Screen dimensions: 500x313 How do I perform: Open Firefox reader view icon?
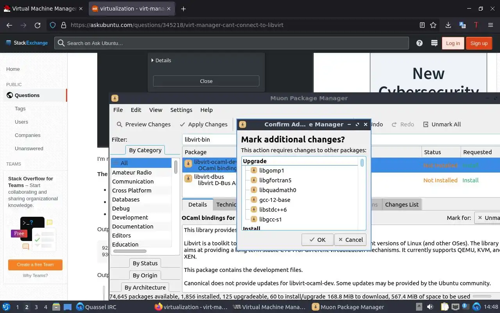pos(422,25)
